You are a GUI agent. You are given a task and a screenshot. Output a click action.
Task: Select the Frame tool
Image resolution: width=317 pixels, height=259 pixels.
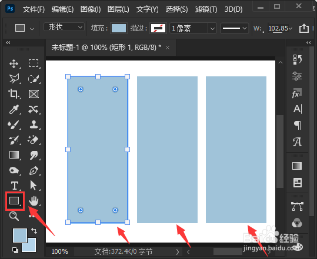click(x=34, y=94)
